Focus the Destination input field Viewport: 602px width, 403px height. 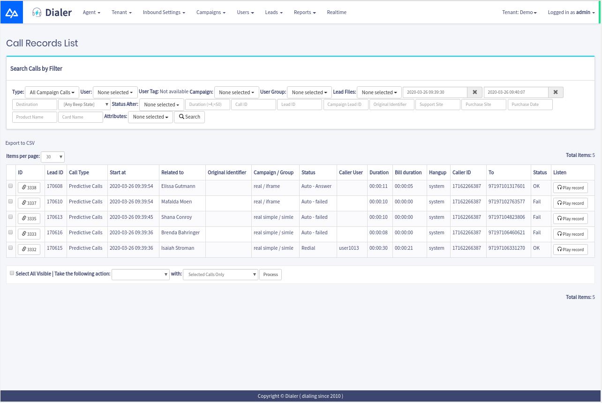pos(35,104)
